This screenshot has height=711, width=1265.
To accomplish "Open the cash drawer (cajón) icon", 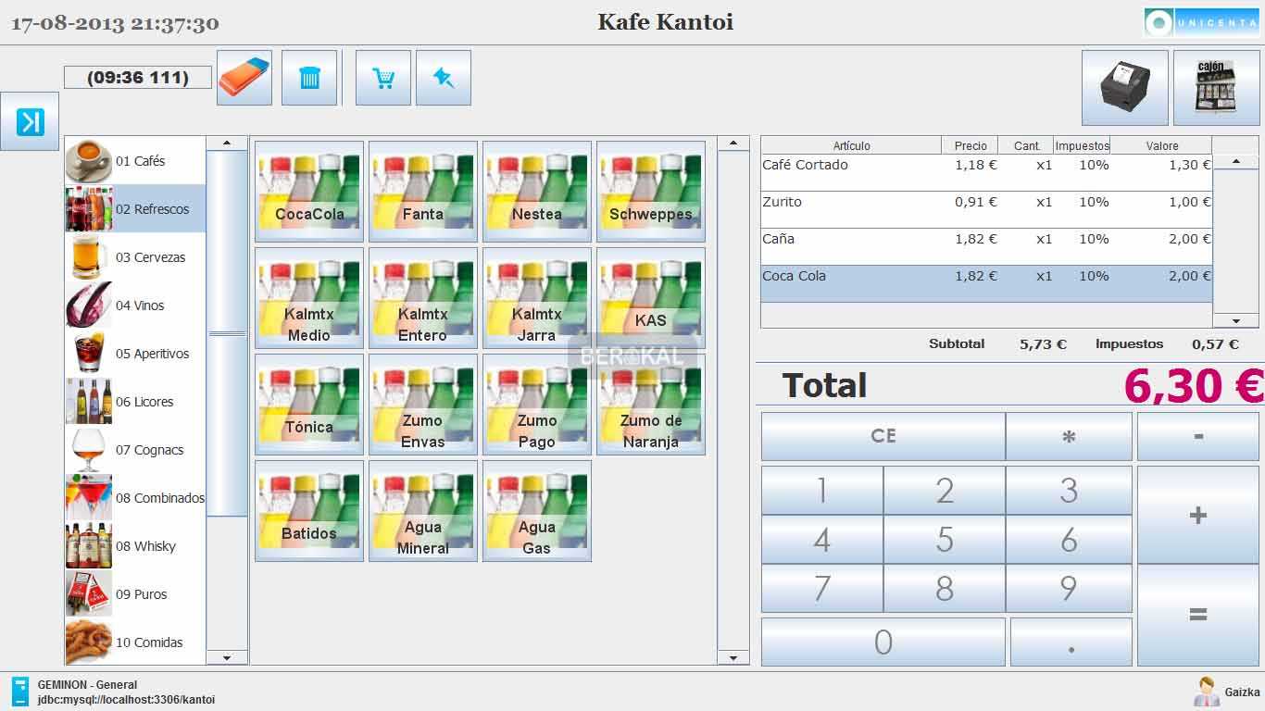I will (1217, 88).
